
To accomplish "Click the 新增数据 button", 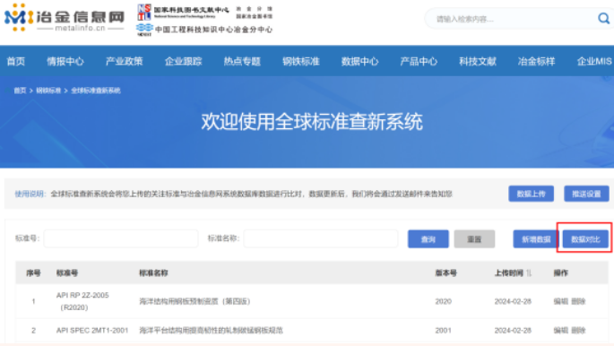I will 536,239.
